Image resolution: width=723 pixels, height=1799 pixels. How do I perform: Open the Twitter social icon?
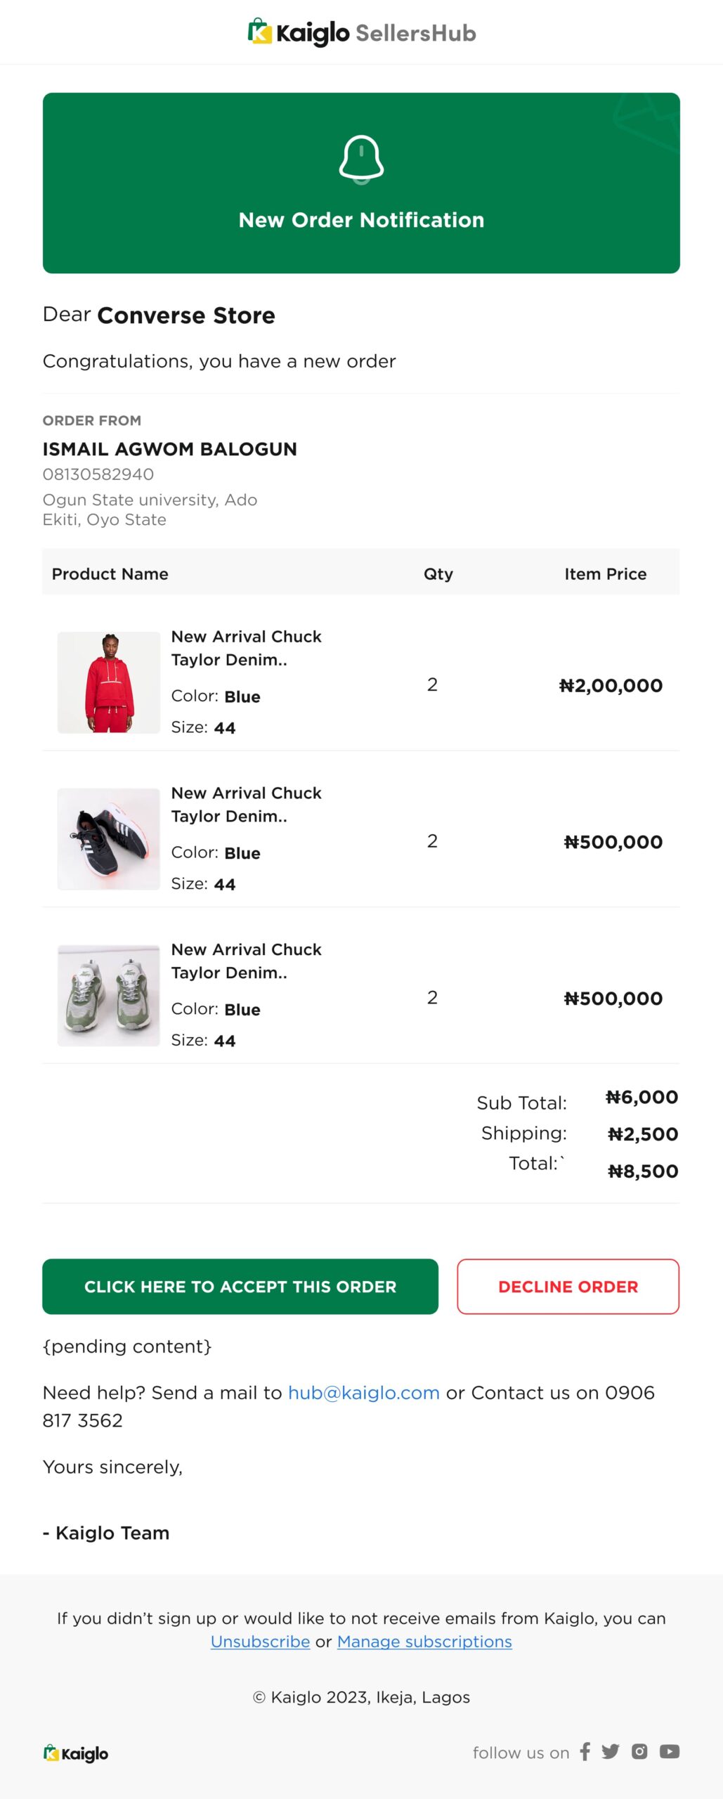[611, 1751]
